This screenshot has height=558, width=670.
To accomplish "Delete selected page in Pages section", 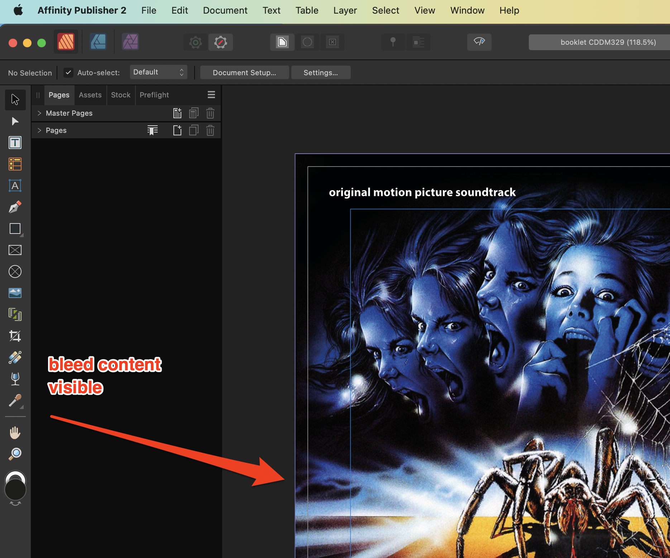I will tap(210, 130).
